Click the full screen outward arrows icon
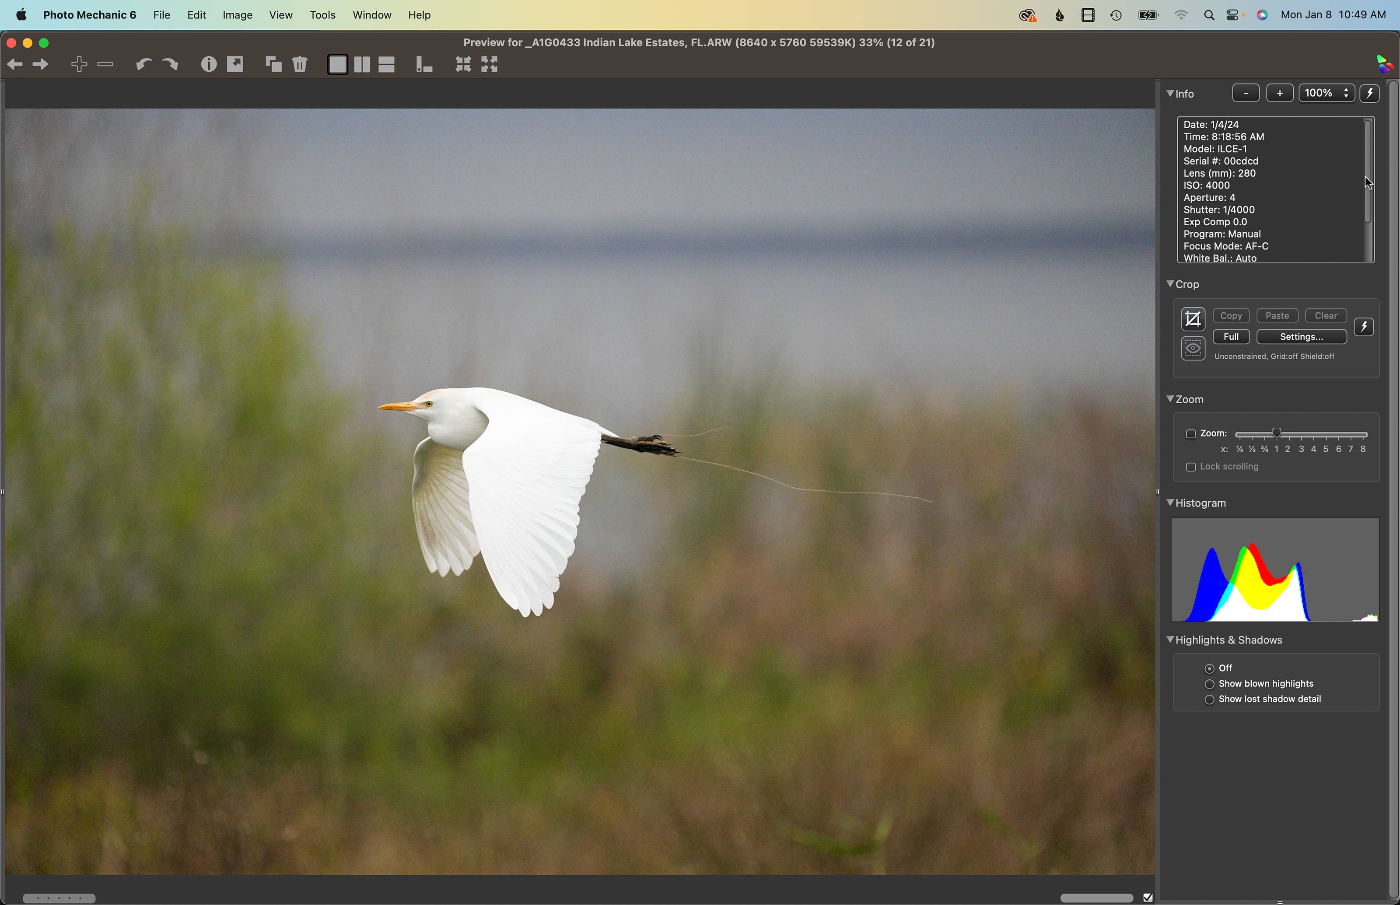The width and height of the screenshot is (1400, 905). pos(490,65)
